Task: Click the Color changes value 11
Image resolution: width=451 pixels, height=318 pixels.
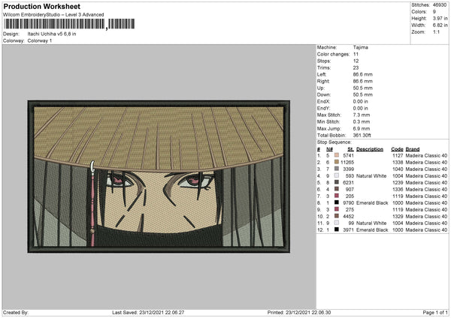Action: pyautogui.click(x=356, y=54)
